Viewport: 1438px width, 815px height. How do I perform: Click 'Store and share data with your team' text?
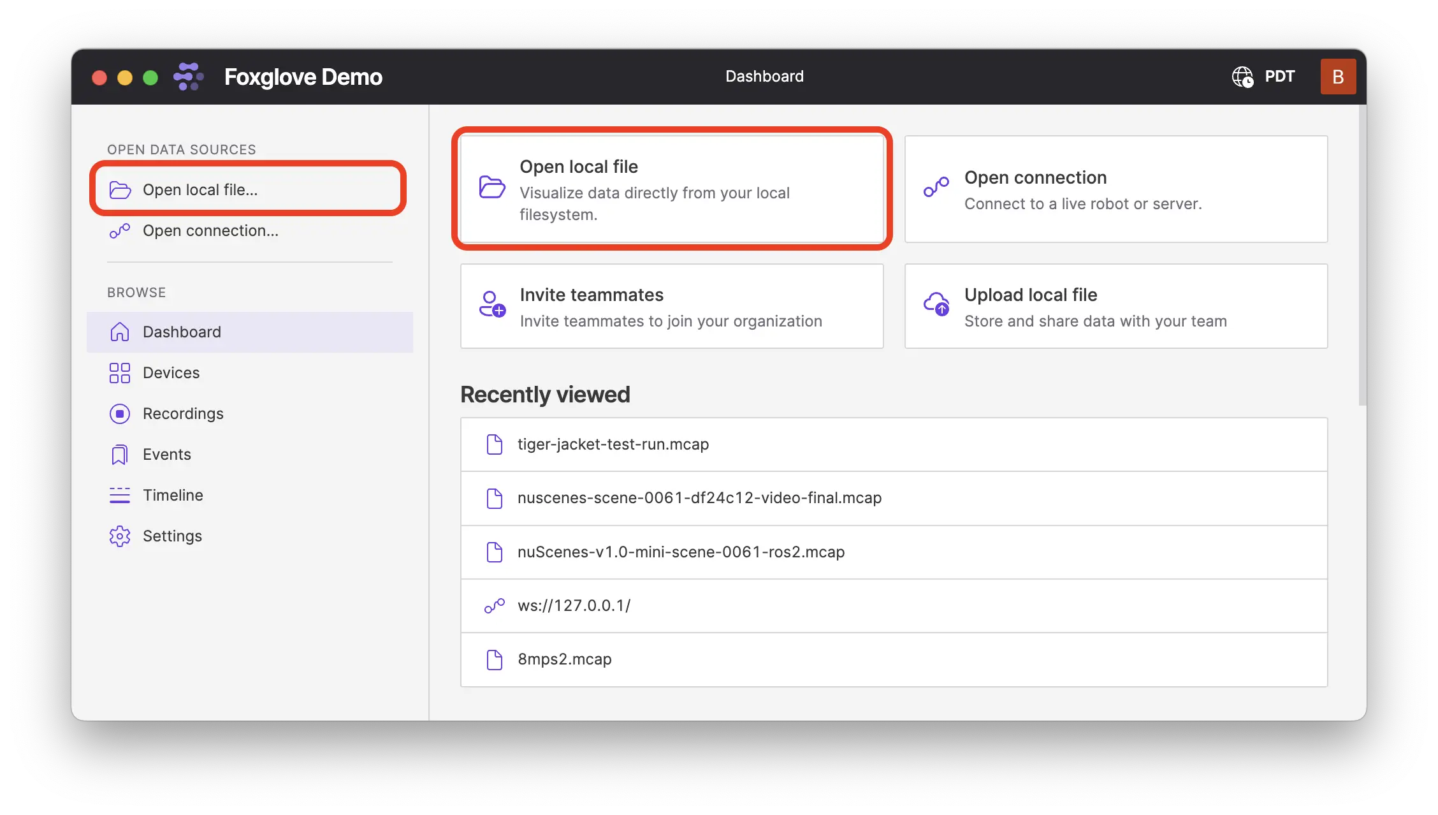[1095, 321]
